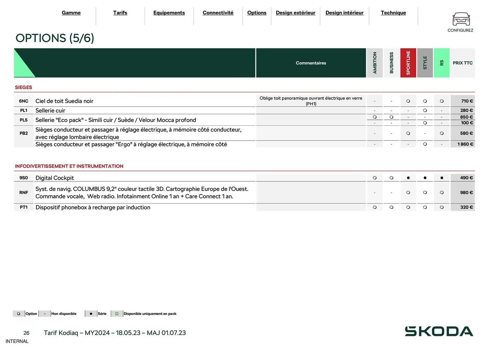The image size is (489, 346).
Task: Open the Technique menu item
Action: click(393, 13)
